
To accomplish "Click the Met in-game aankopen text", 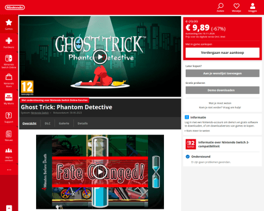I will 199,44.
